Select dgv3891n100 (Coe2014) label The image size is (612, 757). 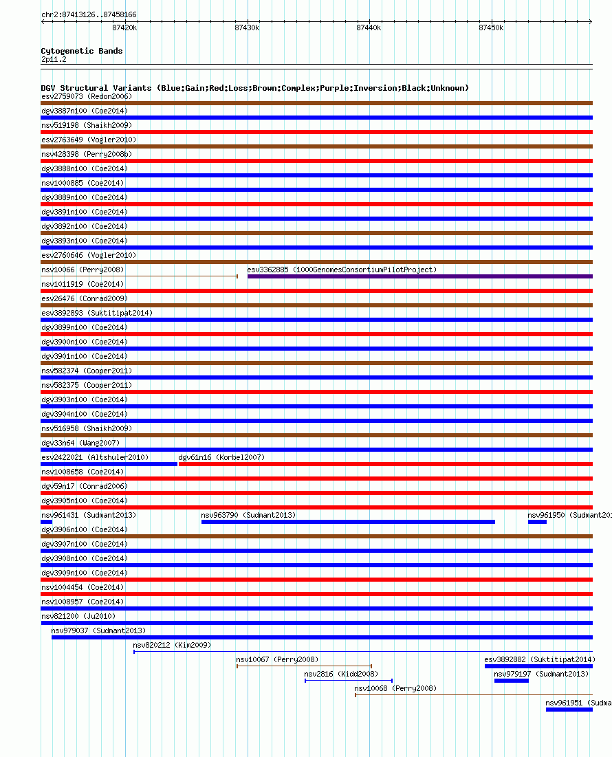pos(85,212)
